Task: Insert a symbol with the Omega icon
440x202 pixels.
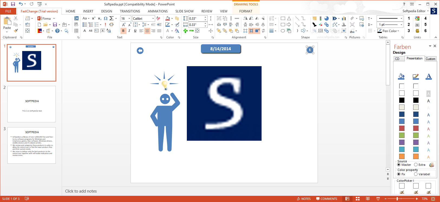Action: 106,18
